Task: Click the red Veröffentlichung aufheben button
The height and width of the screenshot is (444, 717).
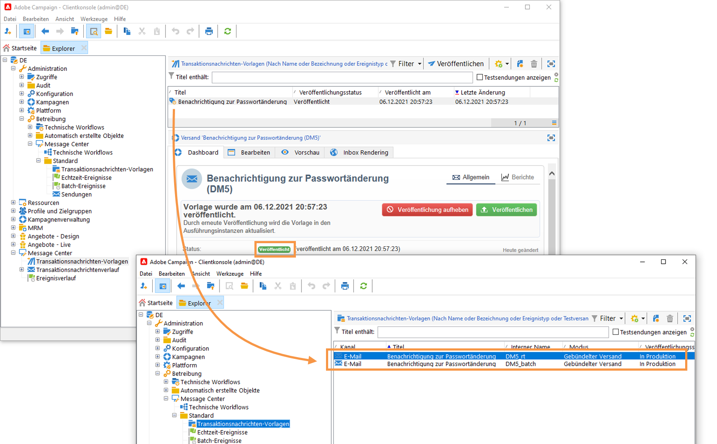Action: [x=427, y=210]
